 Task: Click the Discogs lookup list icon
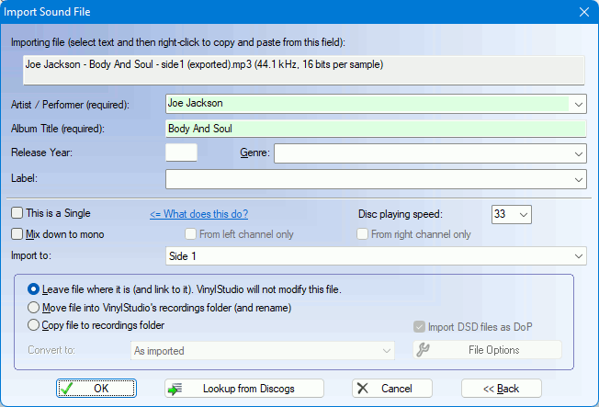coord(175,389)
